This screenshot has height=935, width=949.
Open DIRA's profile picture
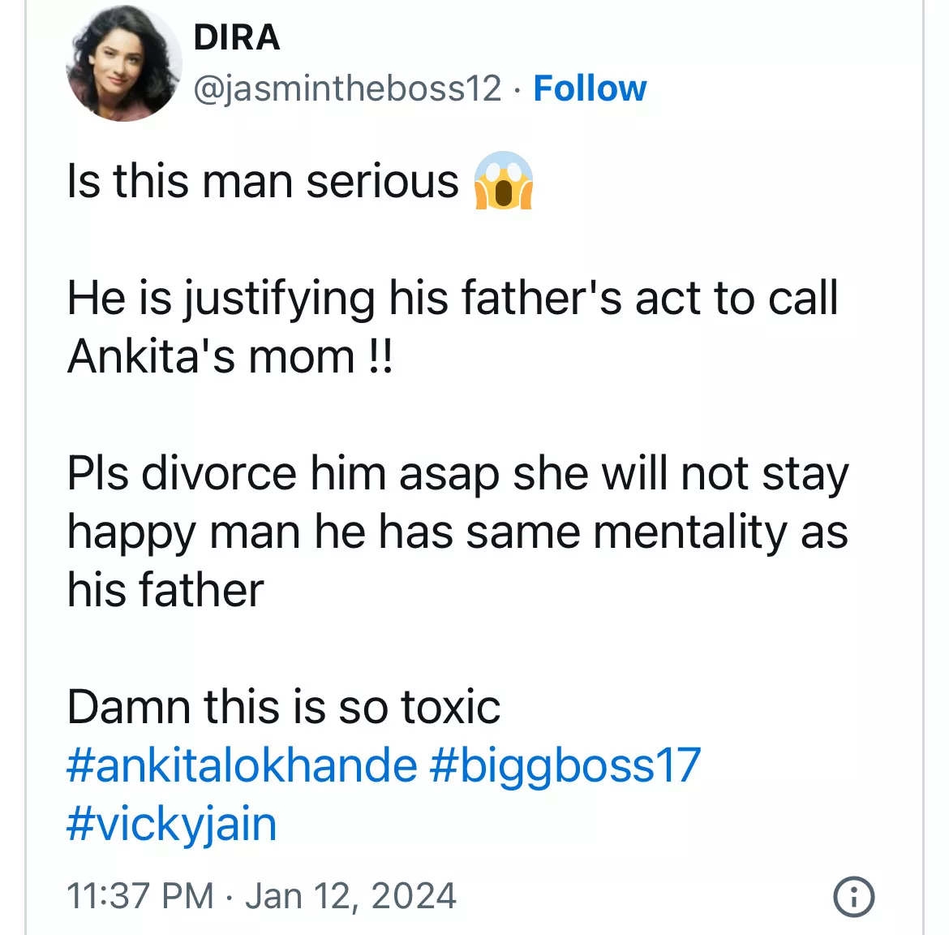(123, 64)
